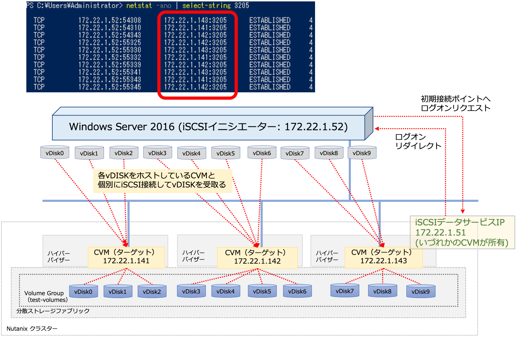Click blue vDisk7 cylinder in Volume Group

tap(345, 291)
